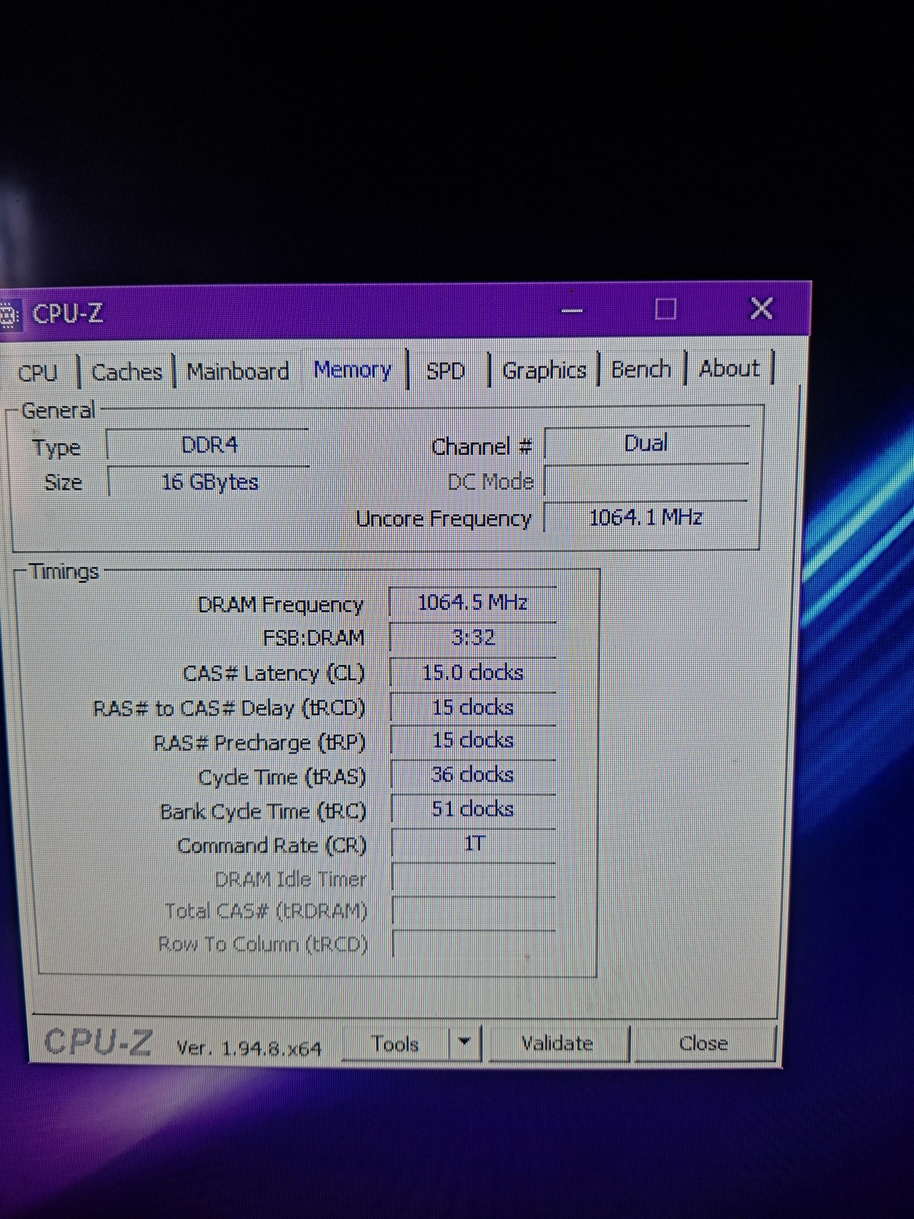Click the tRAS 36 clocks value

[x=472, y=775]
